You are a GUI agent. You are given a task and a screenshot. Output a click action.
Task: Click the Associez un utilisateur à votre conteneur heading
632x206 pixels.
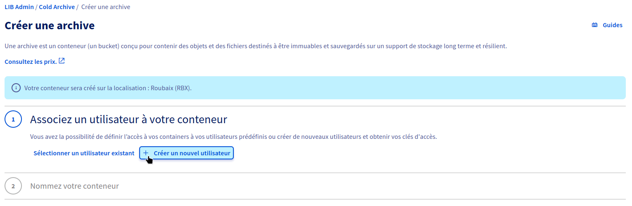129,120
